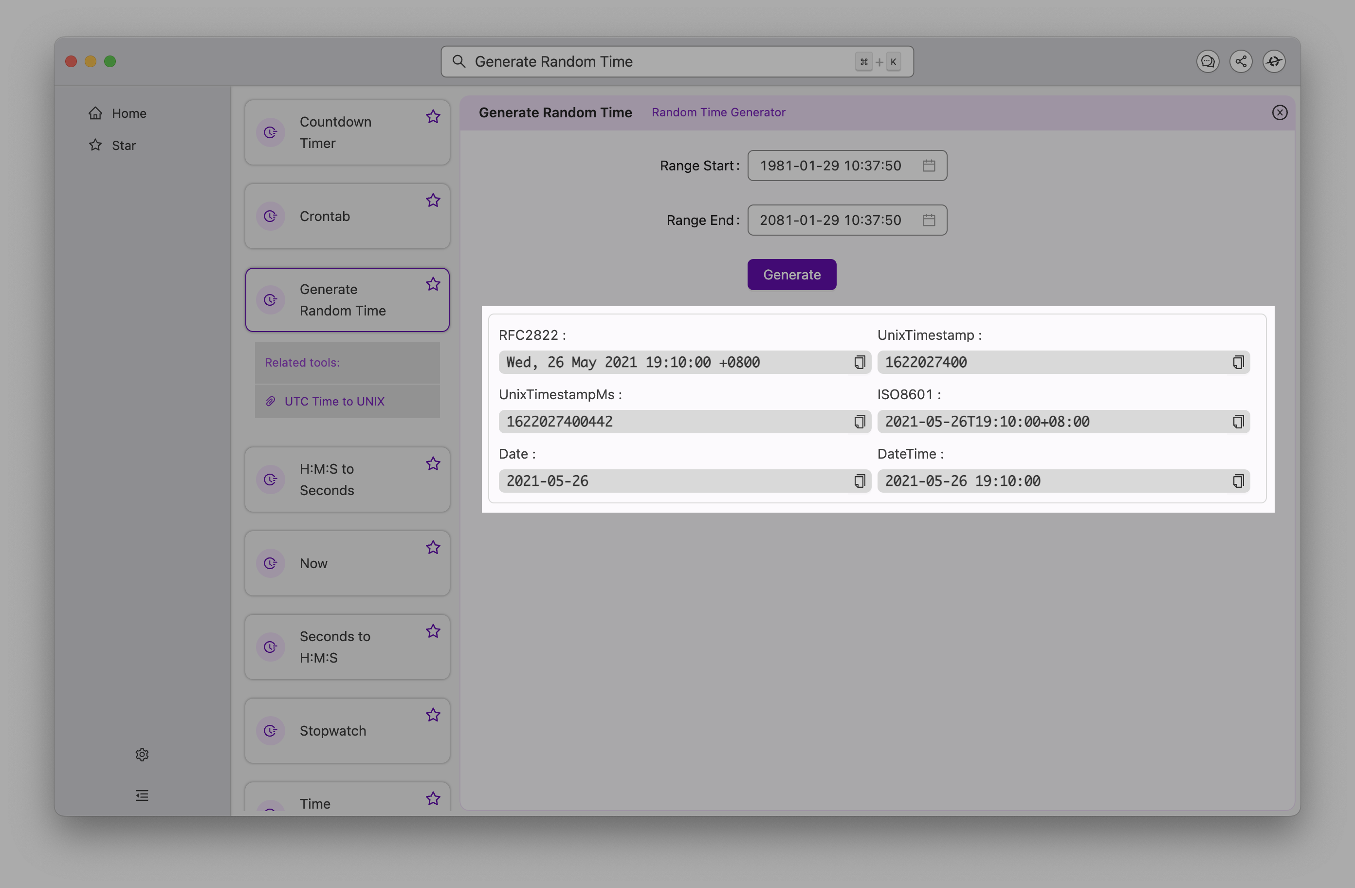Copy the UnixTimestampMs value
Image resolution: width=1355 pixels, height=888 pixels.
coord(860,422)
